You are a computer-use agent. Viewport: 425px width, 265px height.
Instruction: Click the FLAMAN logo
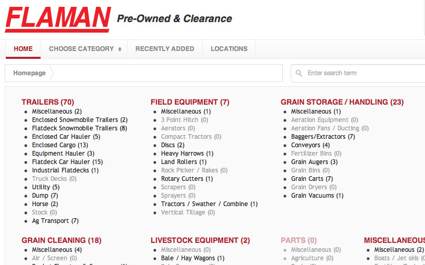(x=58, y=19)
